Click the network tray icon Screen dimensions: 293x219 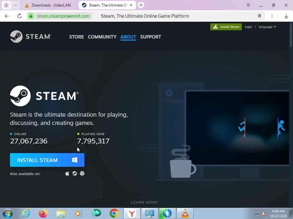[257, 214]
